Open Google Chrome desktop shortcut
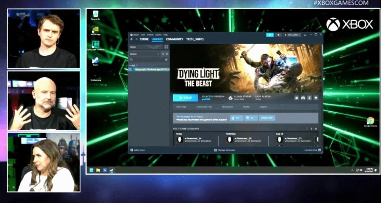Viewport: 381px width, 203px height. pyautogui.click(x=370, y=122)
